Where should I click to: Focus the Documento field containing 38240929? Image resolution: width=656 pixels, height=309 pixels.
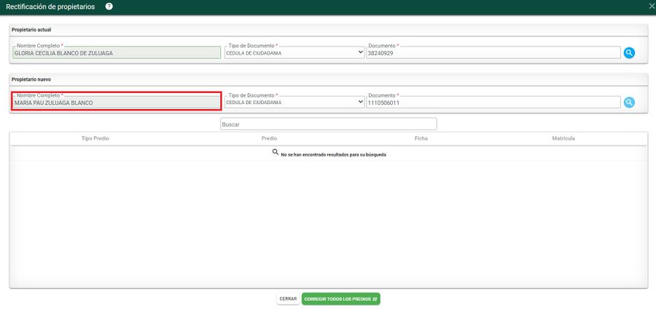(x=493, y=53)
